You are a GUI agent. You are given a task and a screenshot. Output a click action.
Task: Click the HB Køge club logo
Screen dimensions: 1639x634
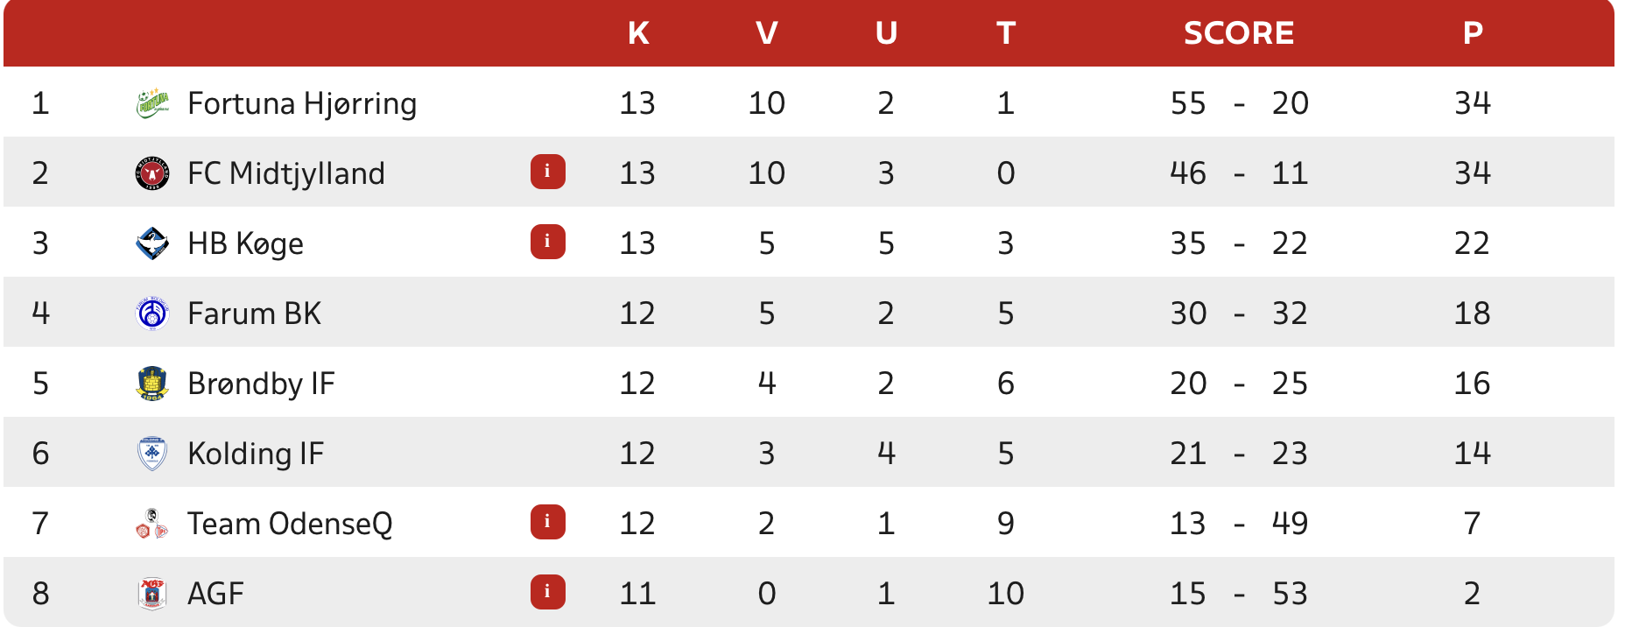(152, 243)
